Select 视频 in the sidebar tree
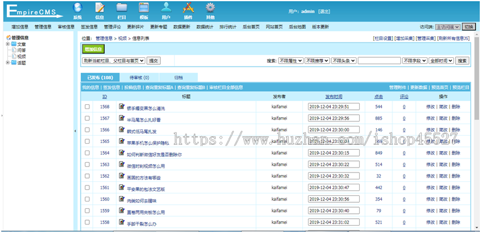This screenshot has width=481, height=233. (21, 57)
